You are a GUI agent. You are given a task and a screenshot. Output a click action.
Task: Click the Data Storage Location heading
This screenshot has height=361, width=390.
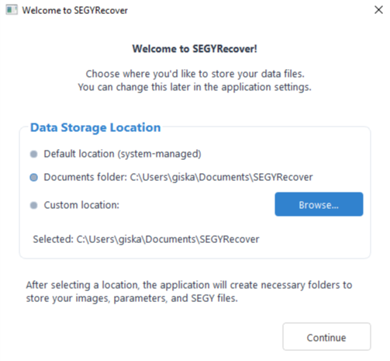pos(95,127)
